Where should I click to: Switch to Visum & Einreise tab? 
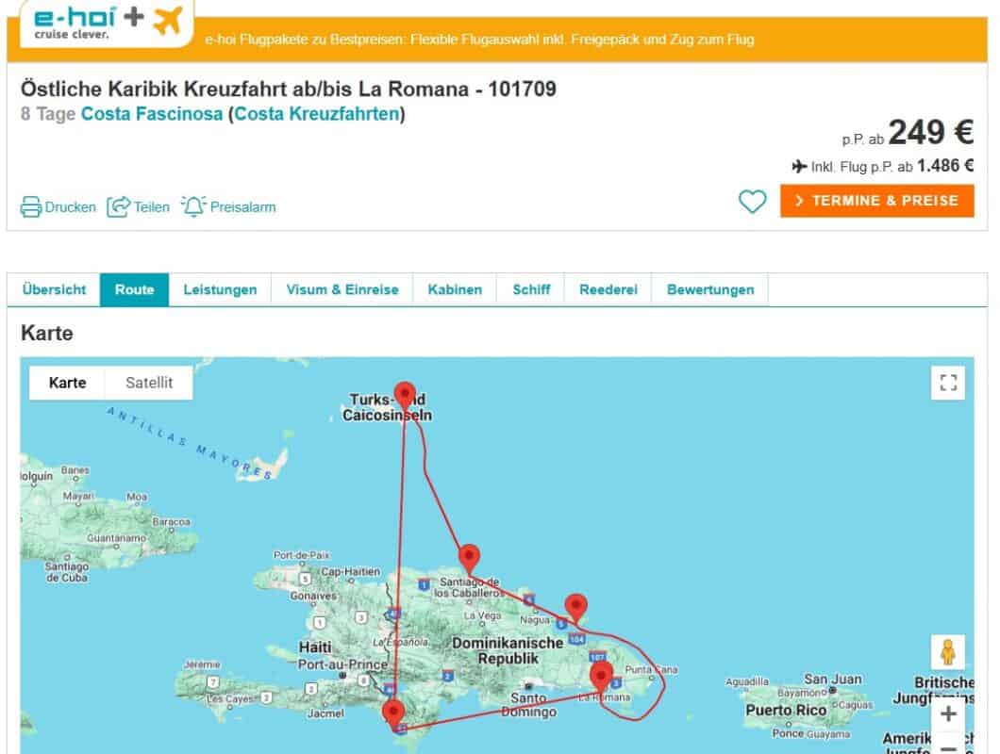point(342,290)
